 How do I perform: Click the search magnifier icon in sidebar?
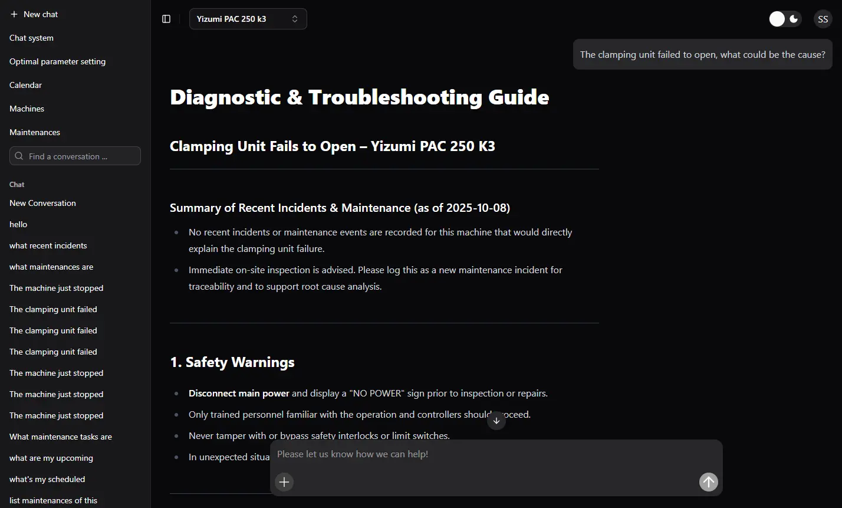pos(19,156)
